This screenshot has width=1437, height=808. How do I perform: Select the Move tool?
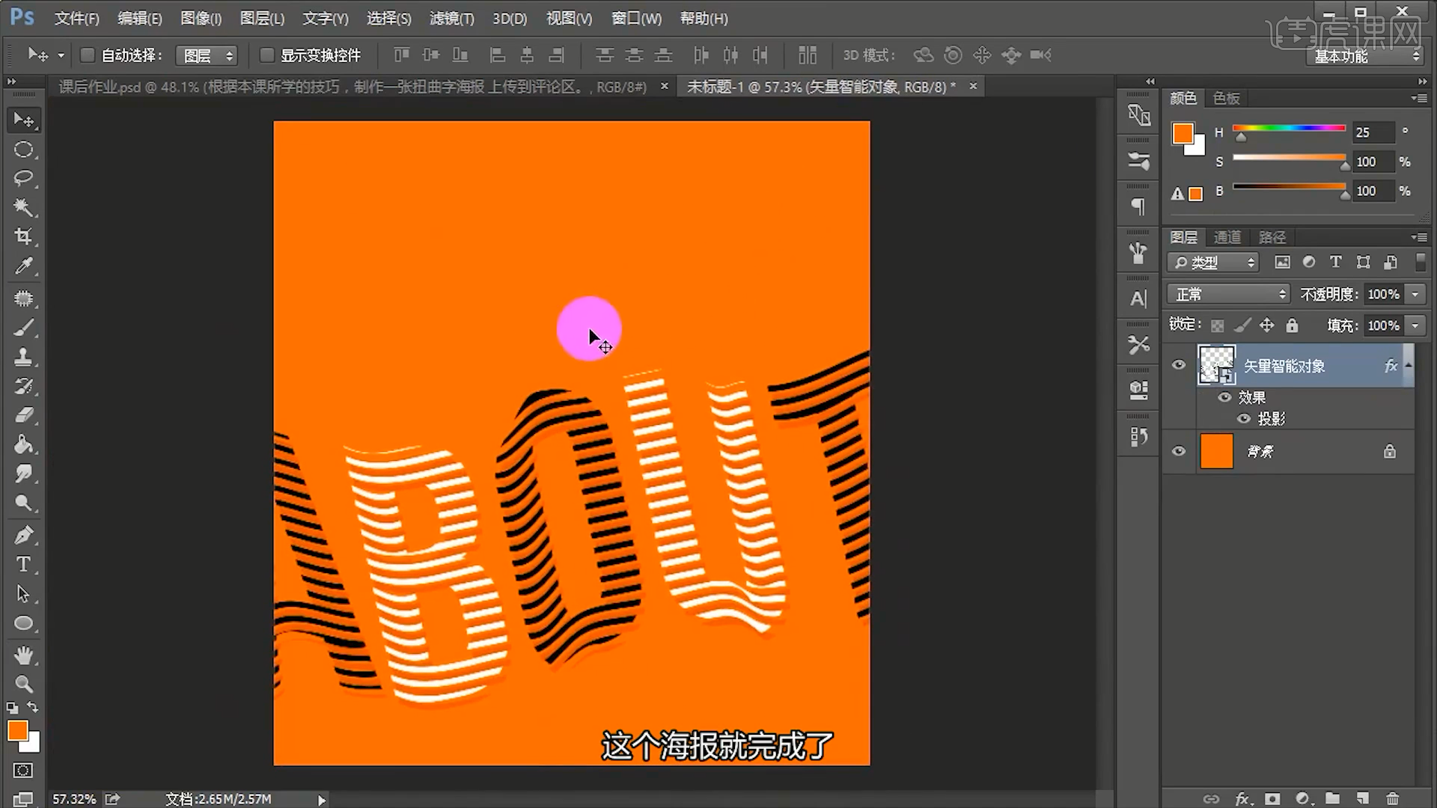pos(23,120)
